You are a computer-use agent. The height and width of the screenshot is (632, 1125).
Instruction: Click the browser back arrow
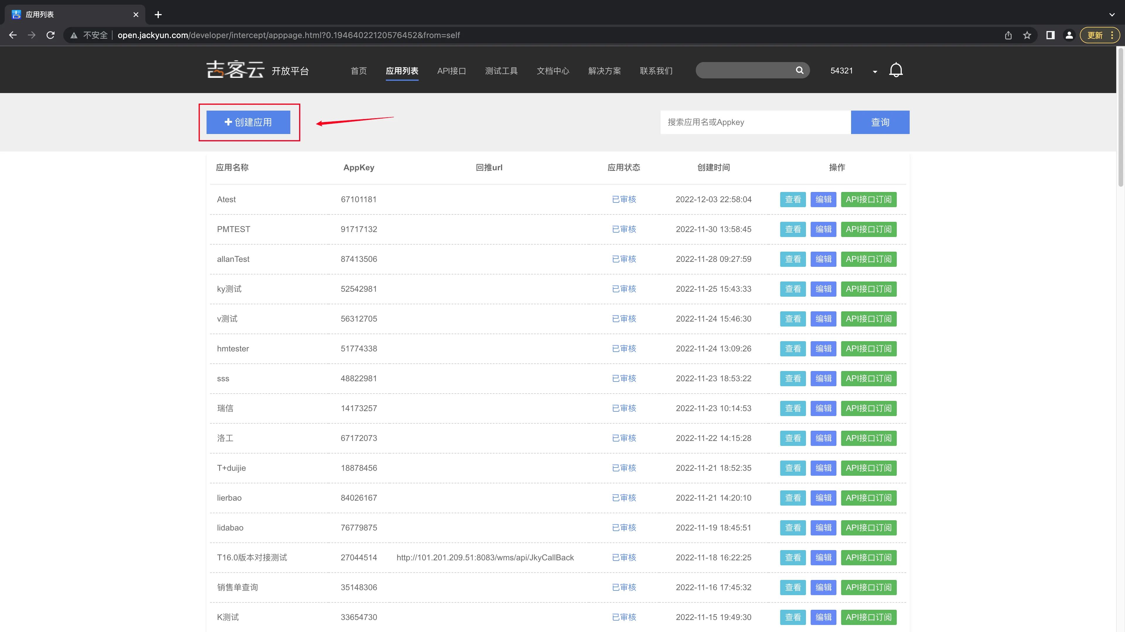[x=13, y=35]
